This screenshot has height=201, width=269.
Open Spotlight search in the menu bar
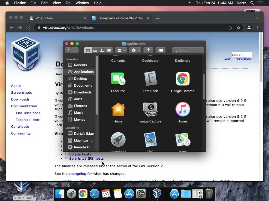point(252,3)
